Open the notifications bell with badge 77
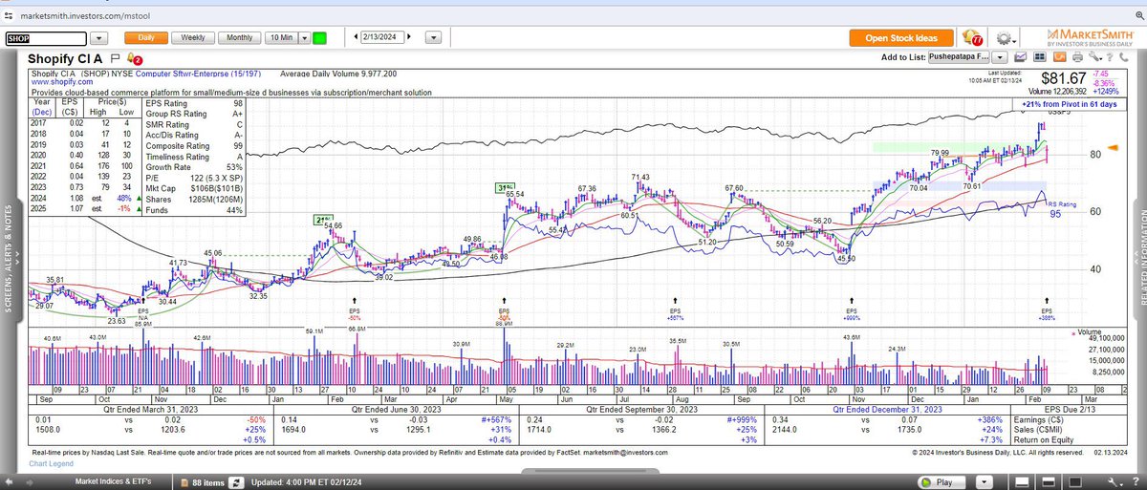This screenshot has width=1147, height=490. point(973,37)
